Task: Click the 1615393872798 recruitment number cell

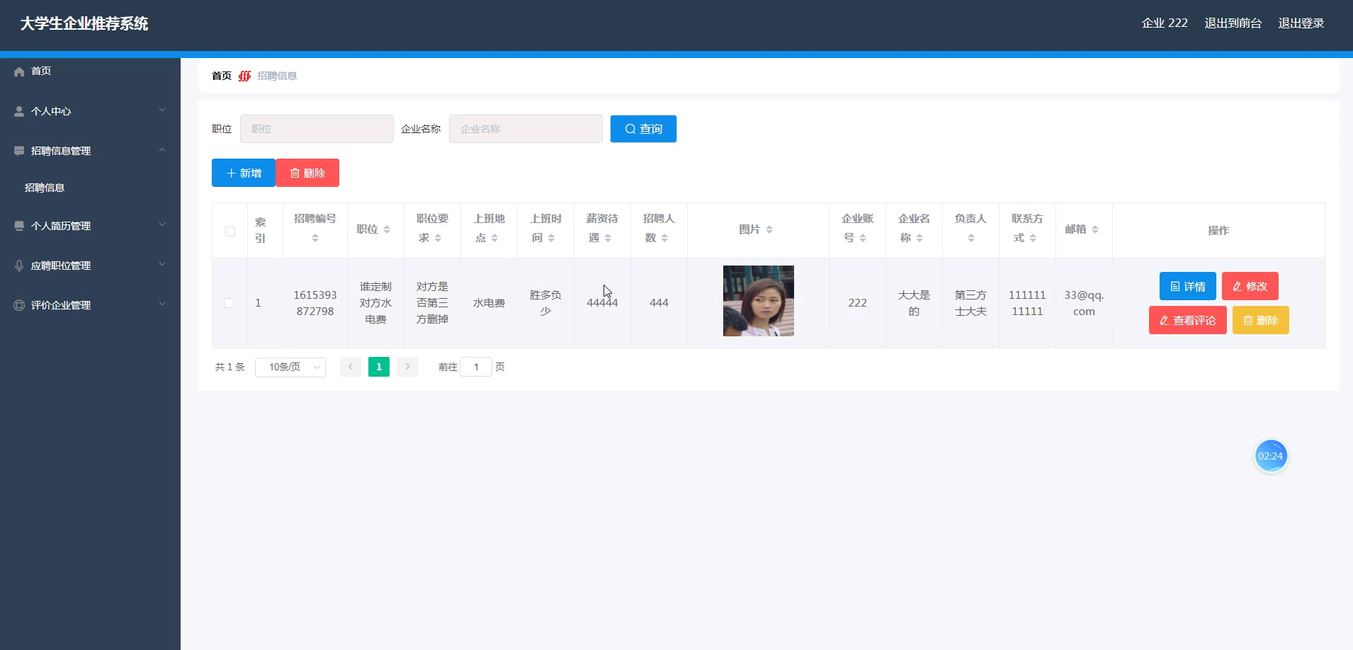Action: (x=315, y=303)
